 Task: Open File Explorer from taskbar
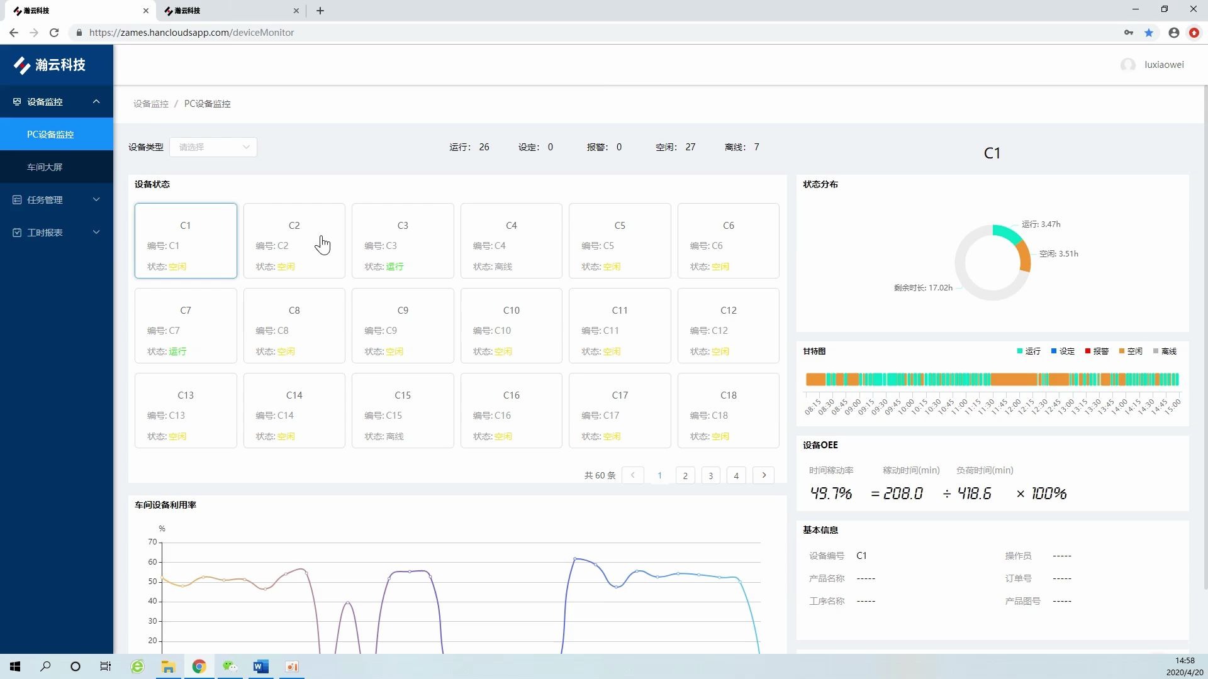(x=168, y=666)
